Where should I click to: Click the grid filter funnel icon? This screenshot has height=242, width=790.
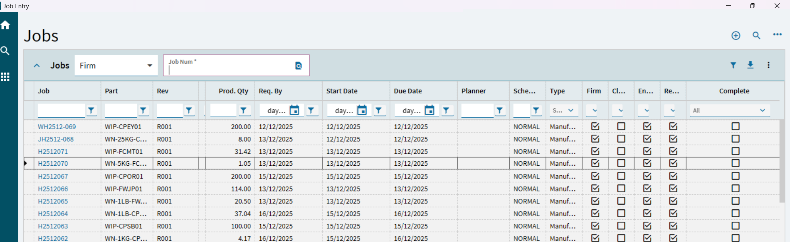(x=733, y=65)
